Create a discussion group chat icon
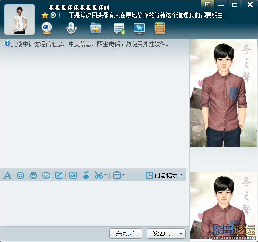Image resolution: width=258 pixels, height=242 pixels. (119, 29)
